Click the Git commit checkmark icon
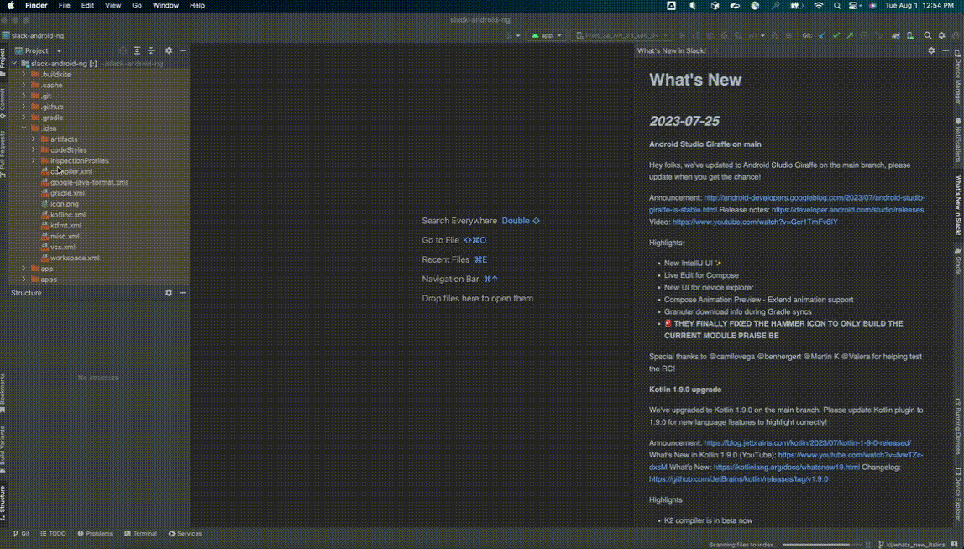Screen dimensions: 964x549 [x=836, y=35]
